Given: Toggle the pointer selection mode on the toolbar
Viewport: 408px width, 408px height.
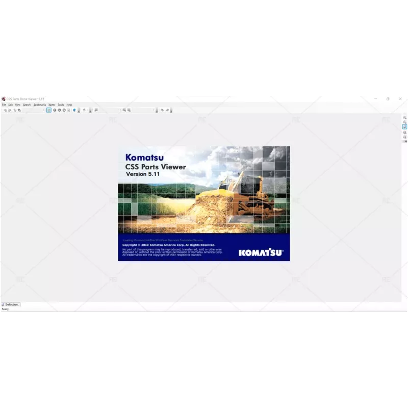Looking at the screenshot, I should [48, 110].
